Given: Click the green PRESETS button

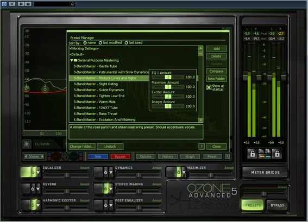Looking at the screenshot, I should (253, 205).
